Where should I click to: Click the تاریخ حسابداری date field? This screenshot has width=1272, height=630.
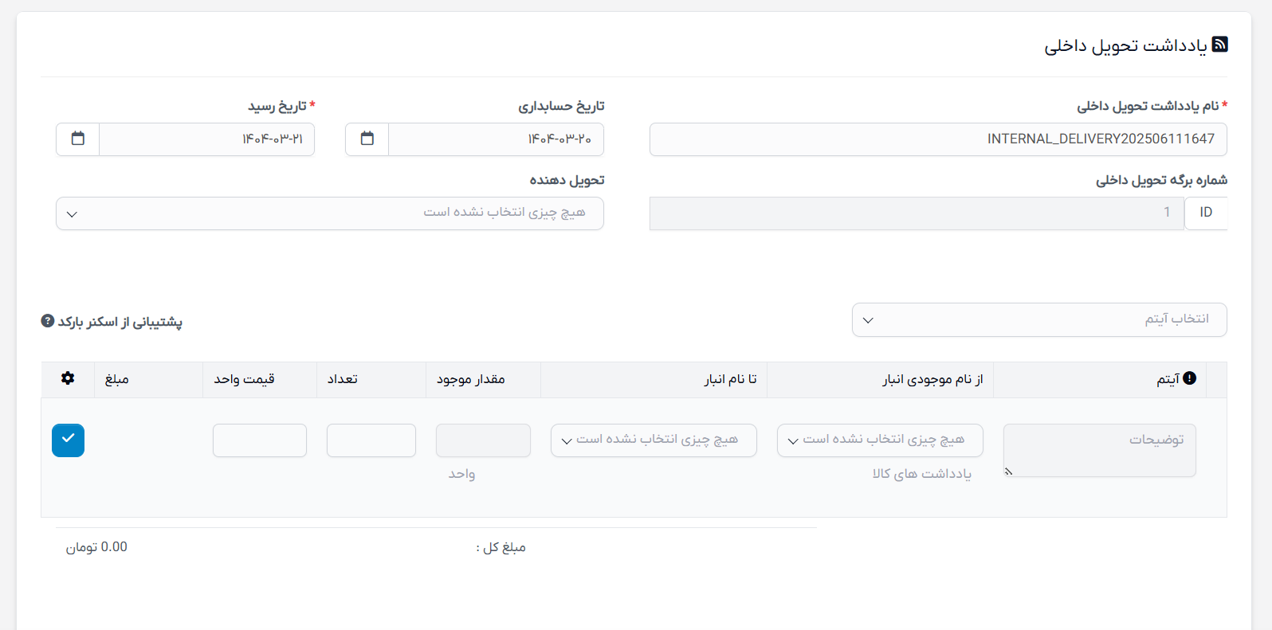496,139
